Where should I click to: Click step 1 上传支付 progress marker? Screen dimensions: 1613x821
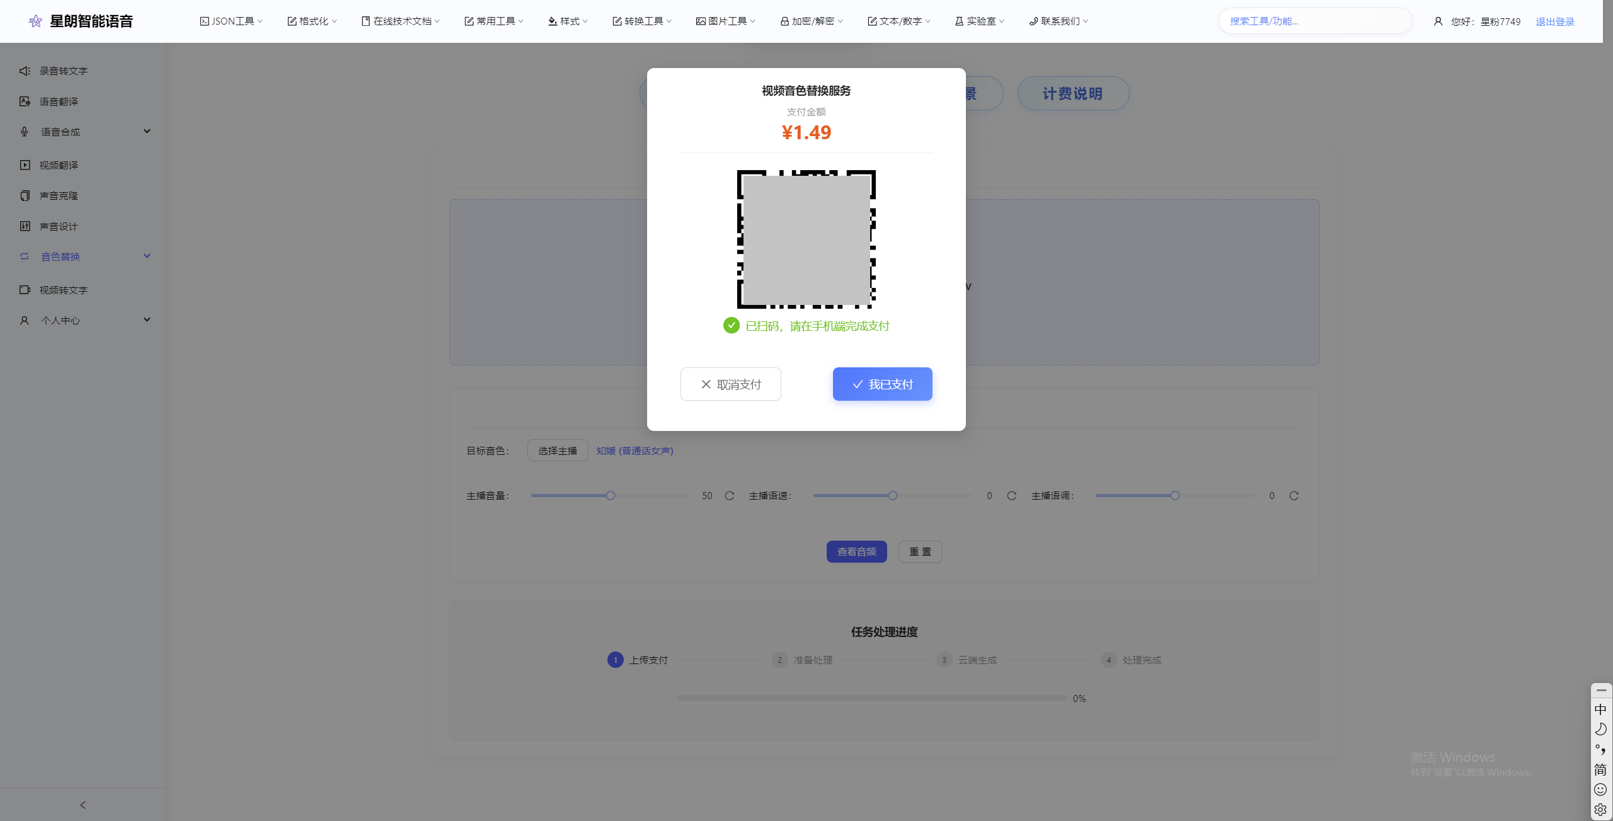click(616, 660)
